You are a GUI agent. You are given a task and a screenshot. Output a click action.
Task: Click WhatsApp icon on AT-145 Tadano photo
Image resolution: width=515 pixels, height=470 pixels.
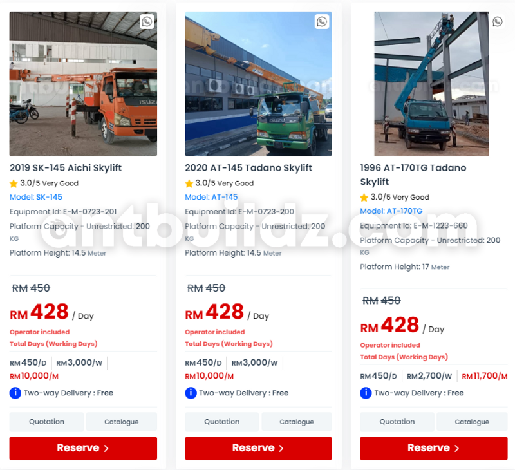(x=322, y=22)
